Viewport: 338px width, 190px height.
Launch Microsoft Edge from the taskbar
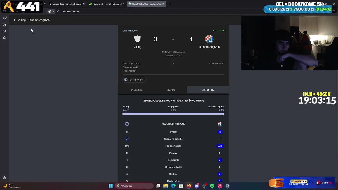[x=173, y=186]
